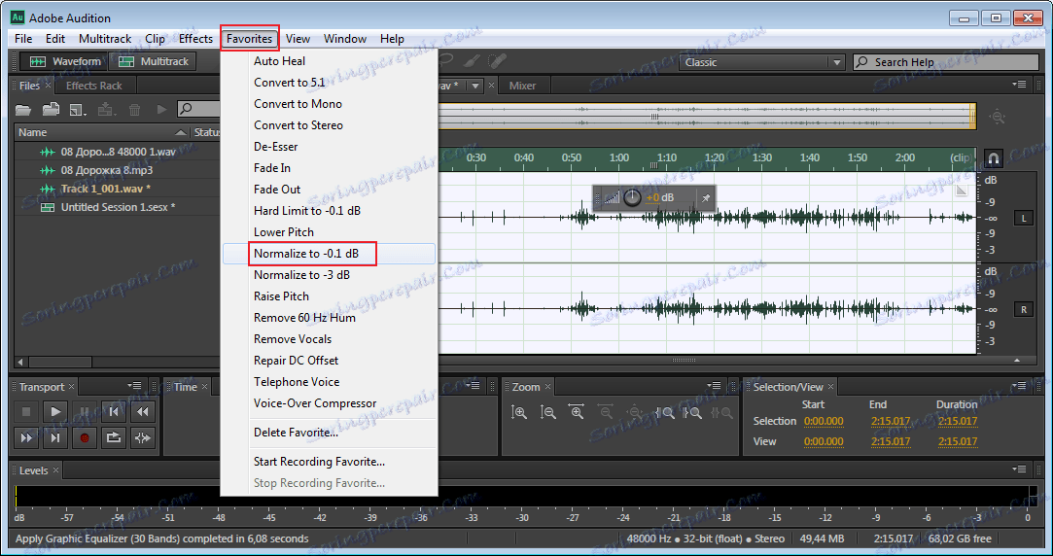Click the Zoom to Selection icon
1053x556 pixels.
(x=721, y=412)
